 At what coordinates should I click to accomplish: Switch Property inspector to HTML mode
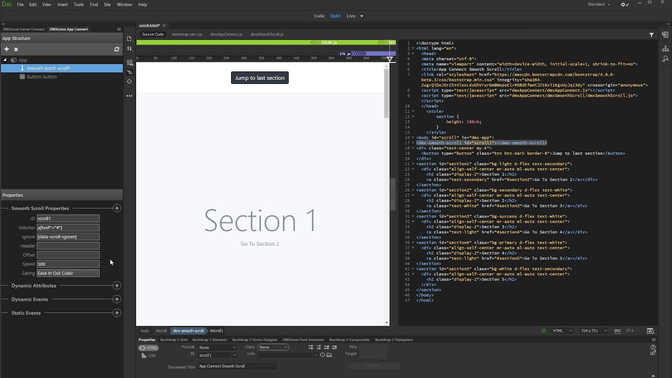tap(149, 348)
